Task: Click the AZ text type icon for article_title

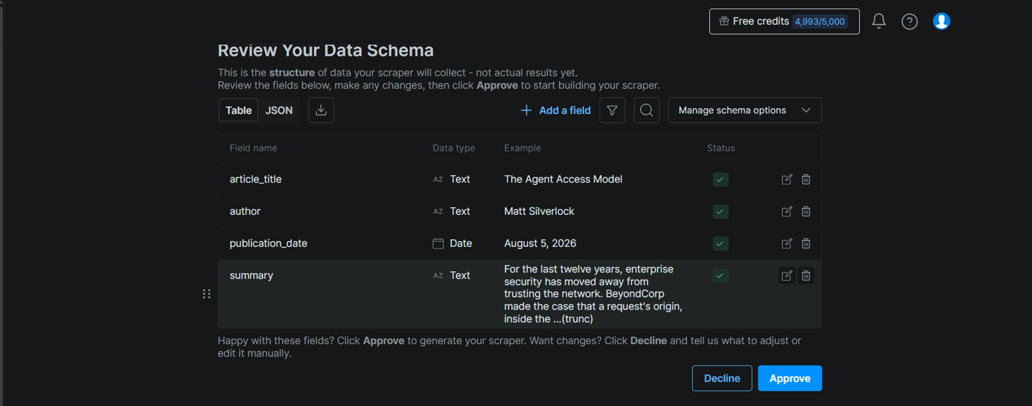Action: pos(438,179)
